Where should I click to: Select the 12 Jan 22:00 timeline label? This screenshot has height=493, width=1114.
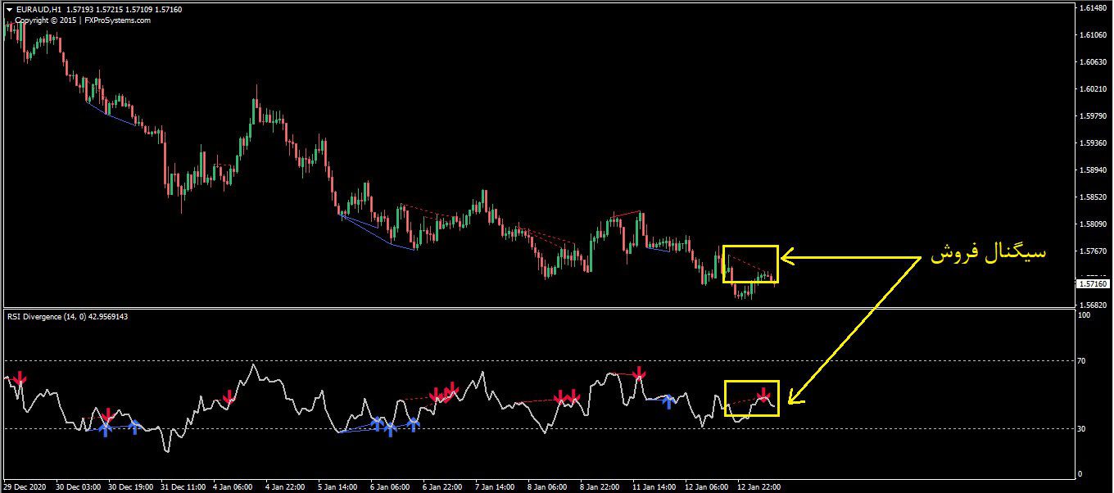[x=759, y=486]
